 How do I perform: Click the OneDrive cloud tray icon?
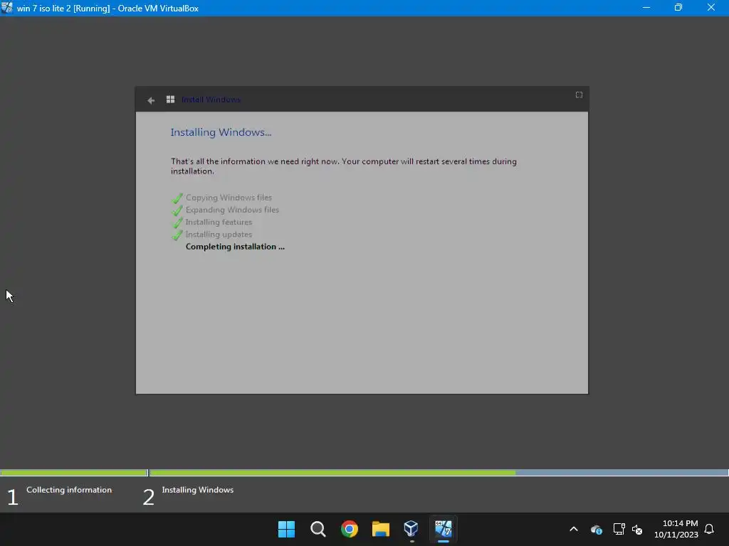[597, 529]
